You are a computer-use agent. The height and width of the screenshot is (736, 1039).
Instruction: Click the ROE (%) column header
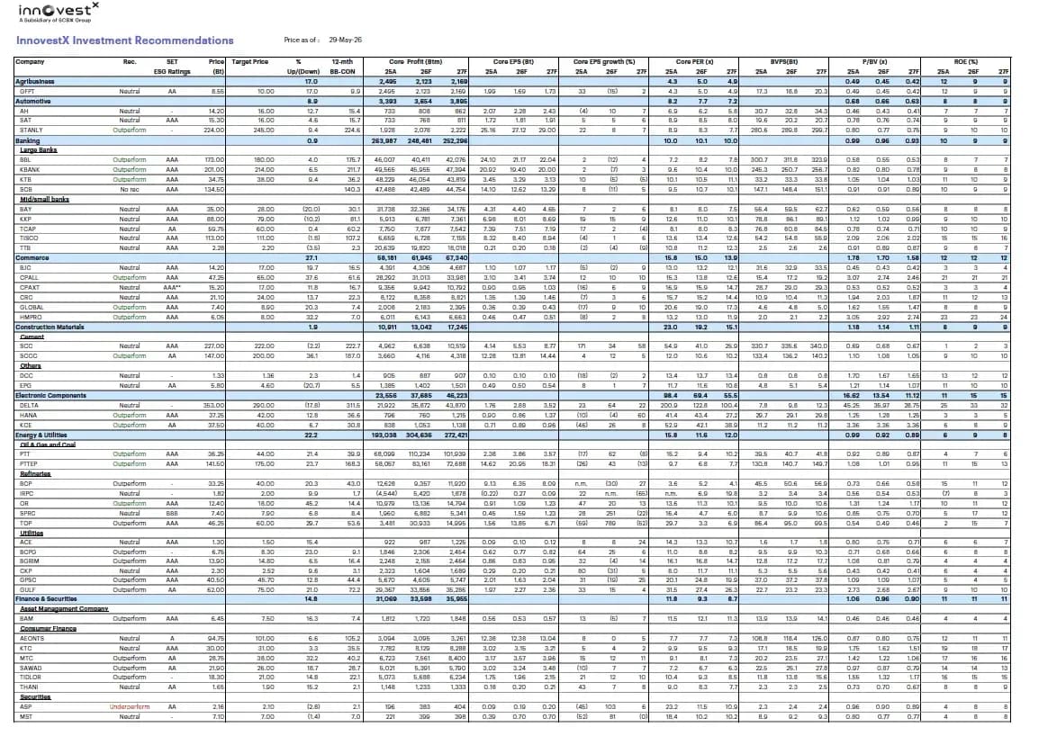coord(965,61)
